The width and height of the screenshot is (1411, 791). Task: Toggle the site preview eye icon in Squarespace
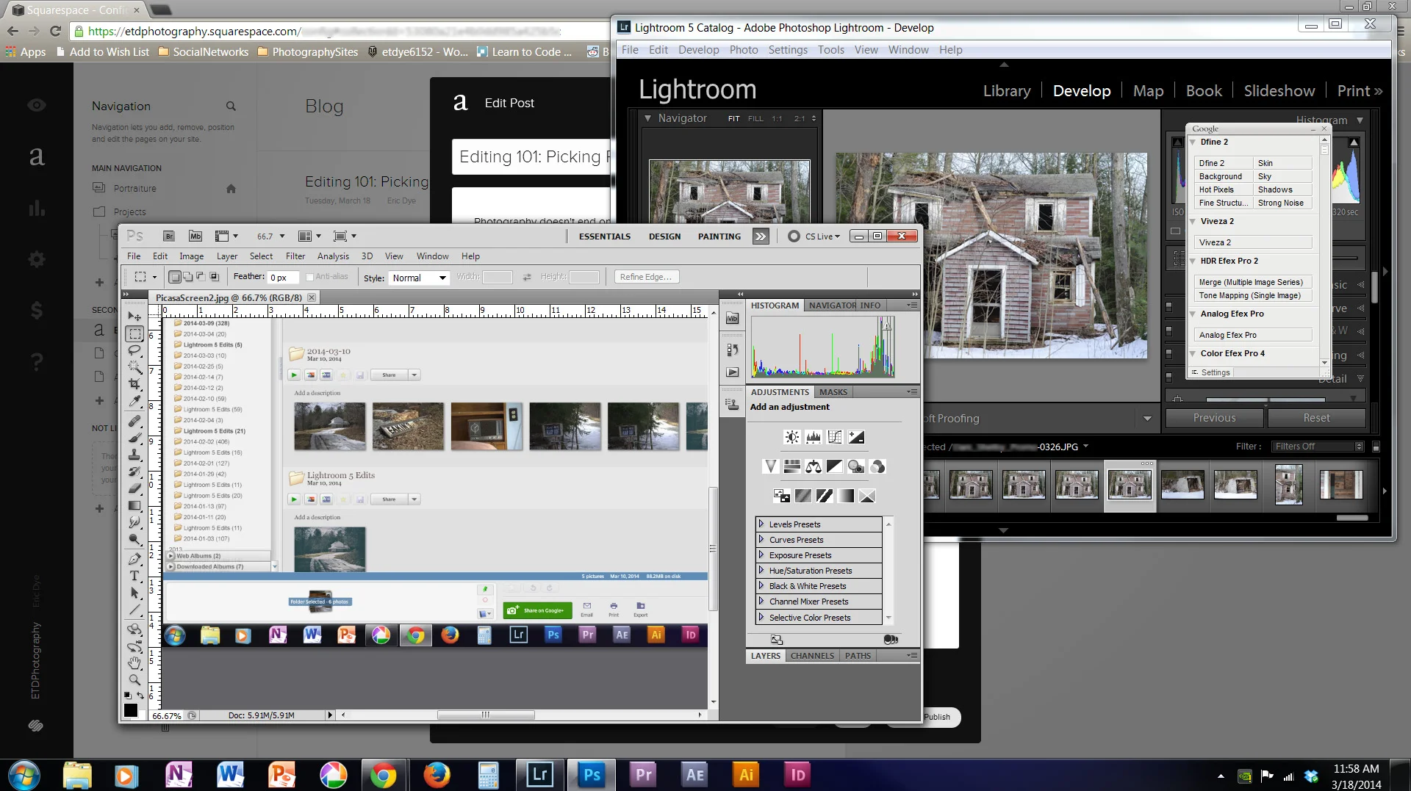click(37, 105)
